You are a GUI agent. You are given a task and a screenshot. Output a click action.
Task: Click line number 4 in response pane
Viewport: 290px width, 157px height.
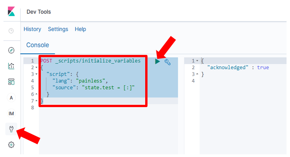click(193, 81)
